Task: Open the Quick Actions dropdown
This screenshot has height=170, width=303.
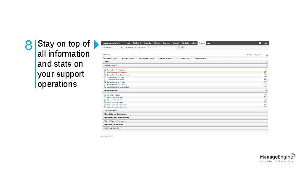Action: click(130, 47)
